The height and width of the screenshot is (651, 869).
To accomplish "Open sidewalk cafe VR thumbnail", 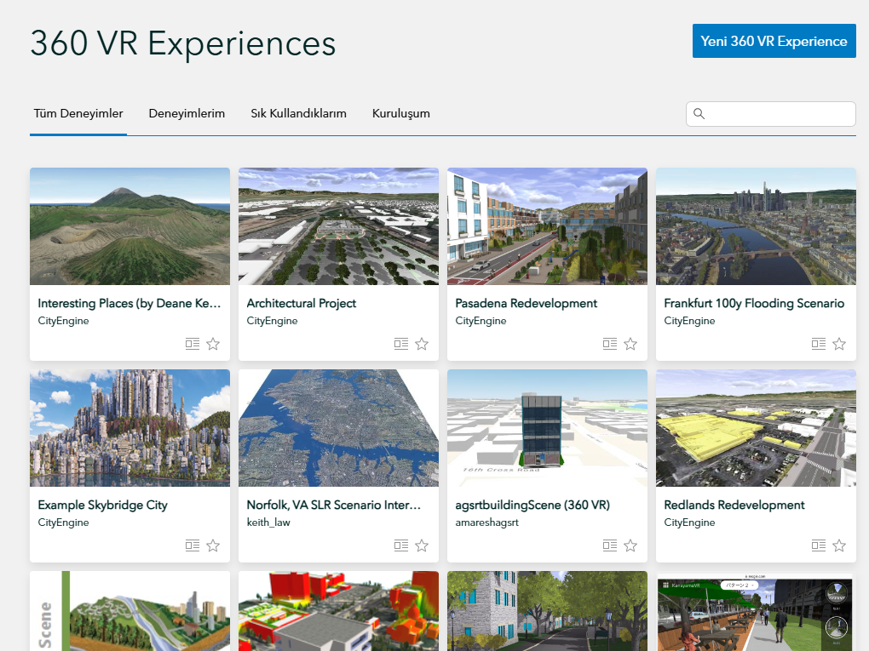I will [756, 611].
